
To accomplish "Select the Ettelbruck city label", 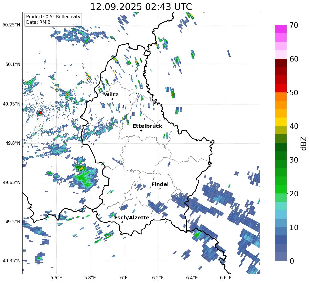I will click(147, 126).
